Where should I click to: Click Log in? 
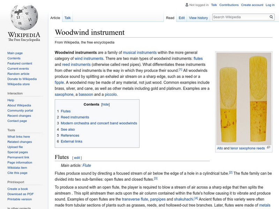click(x=270, y=5)
